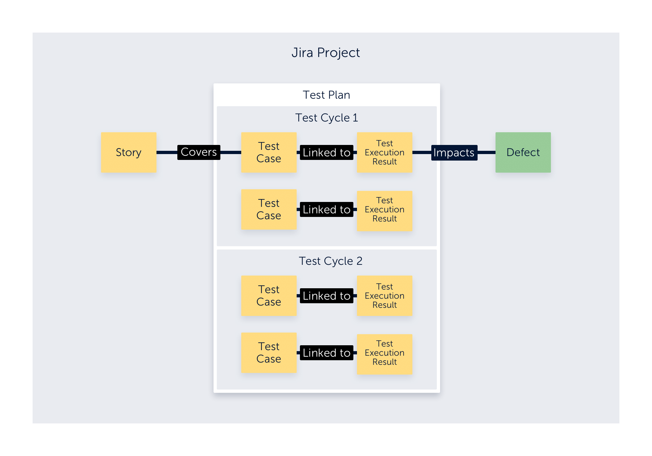Click first Linked to label in Test Cycle 2

pyautogui.click(x=326, y=296)
